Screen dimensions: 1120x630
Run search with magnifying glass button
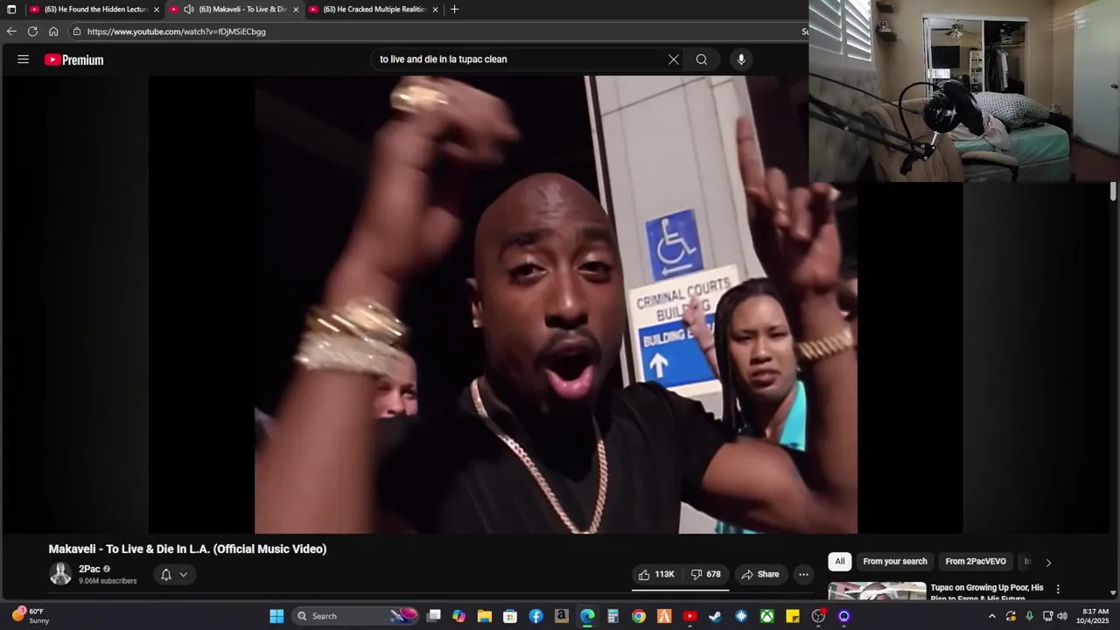702,59
